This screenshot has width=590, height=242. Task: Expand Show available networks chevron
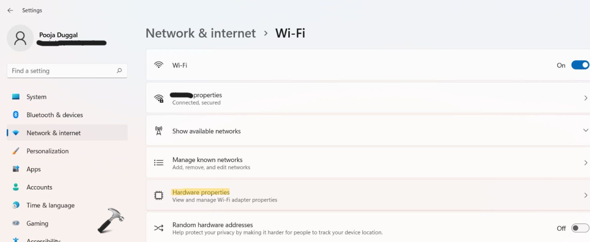[x=586, y=130]
